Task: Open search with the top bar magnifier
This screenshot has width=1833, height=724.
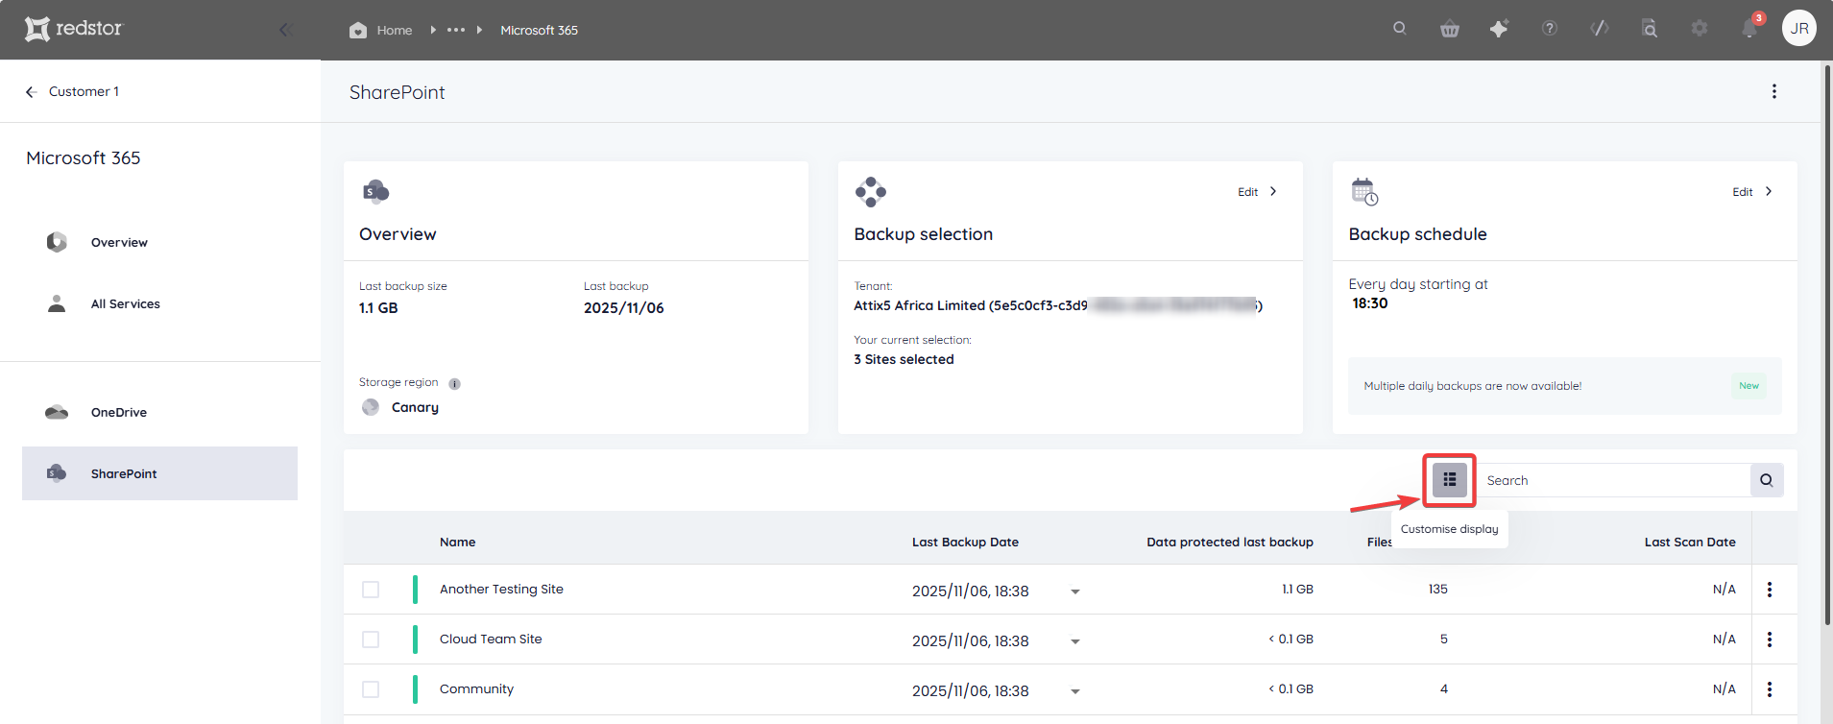Action: point(1400,28)
